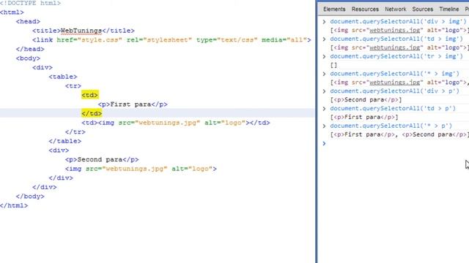Click the '* > p' query chevron
Image resolution: width=469 pixels, height=263 pixels.
tap(324, 126)
